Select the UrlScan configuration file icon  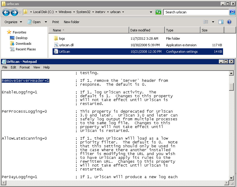click(x=56, y=52)
